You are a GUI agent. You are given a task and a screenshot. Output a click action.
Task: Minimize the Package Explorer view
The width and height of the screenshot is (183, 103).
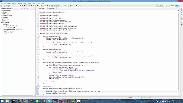point(32,8)
